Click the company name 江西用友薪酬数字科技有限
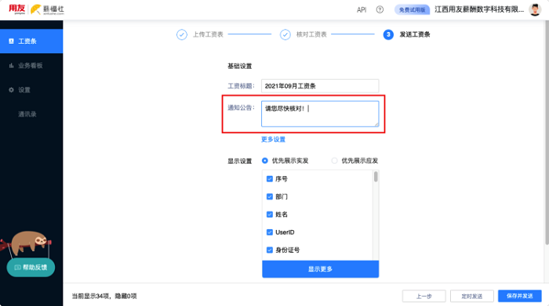Screen dimensions: 549x306 [x=479, y=9]
